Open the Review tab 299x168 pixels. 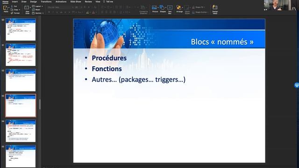point(88,2)
